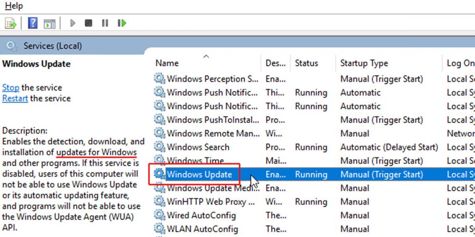Select the Wired AutoConfig service
The width and height of the screenshot is (475, 237).
pyautogui.click(x=201, y=215)
